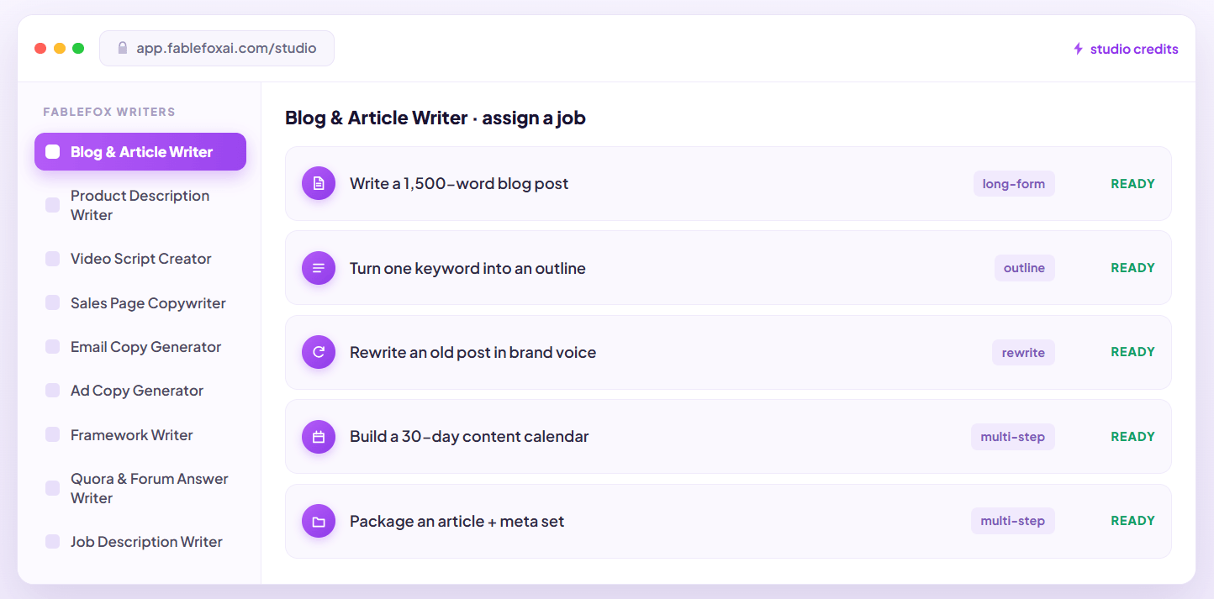Click the outline tag
1214x599 pixels.
pos(1024,268)
